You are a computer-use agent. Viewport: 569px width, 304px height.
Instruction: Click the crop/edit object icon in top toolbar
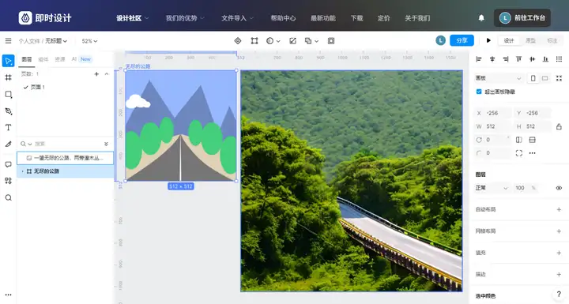click(254, 41)
